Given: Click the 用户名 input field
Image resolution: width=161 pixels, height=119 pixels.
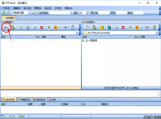Looking at the screenshot, I should pyautogui.click(x=103, y=13).
